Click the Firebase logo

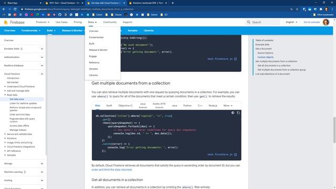tap(14, 22)
